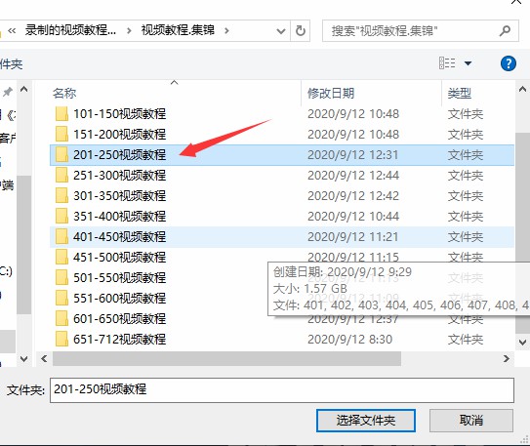Click the search magnifier icon

tap(505, 31)
